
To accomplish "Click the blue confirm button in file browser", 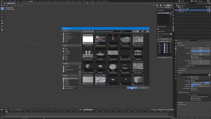I will 132,88.
